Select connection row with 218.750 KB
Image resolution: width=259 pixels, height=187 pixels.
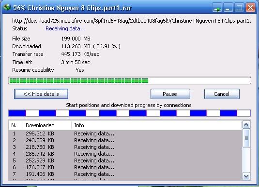[125, 147]
